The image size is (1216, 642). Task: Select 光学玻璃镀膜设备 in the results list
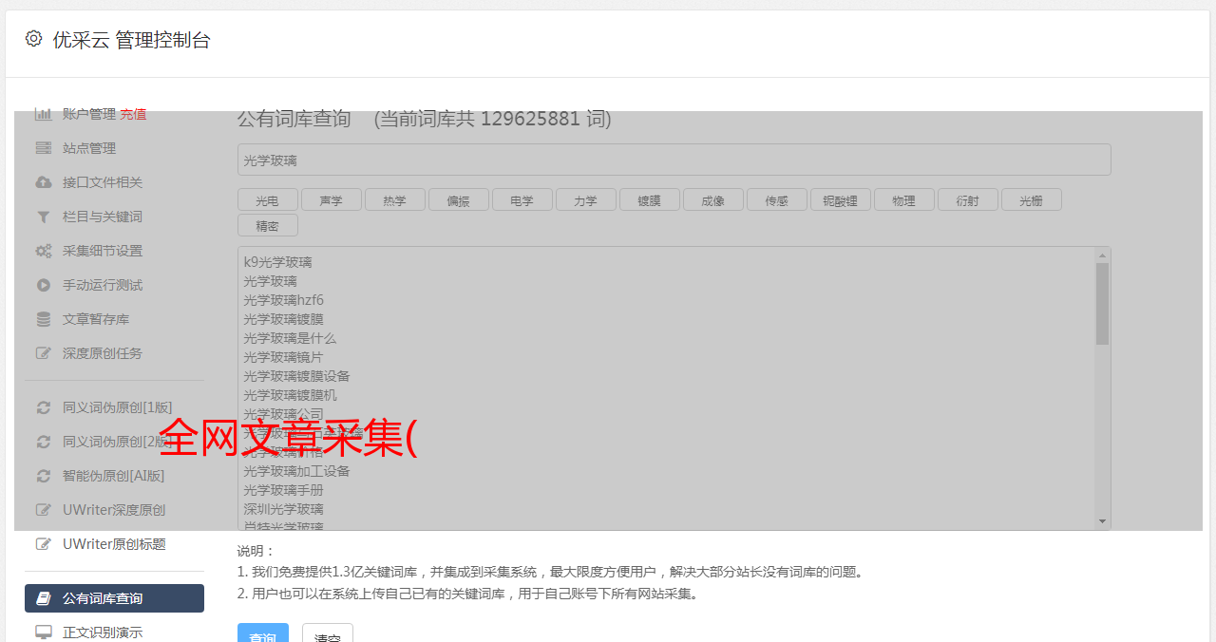(296, 376)
